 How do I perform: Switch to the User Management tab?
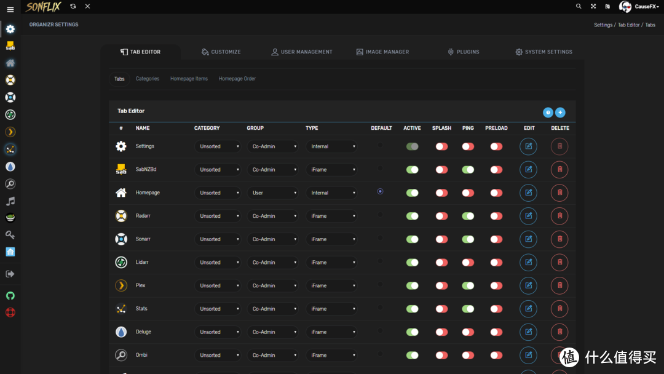[301, 52]
